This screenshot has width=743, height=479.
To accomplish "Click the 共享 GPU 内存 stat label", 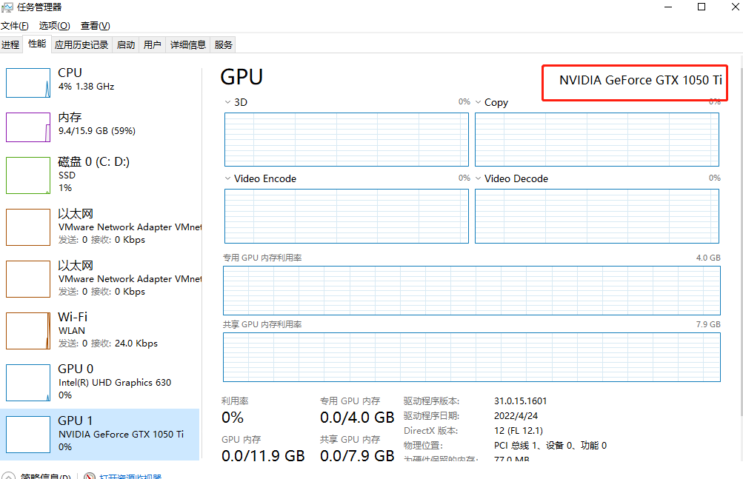I will coord(350,439).
